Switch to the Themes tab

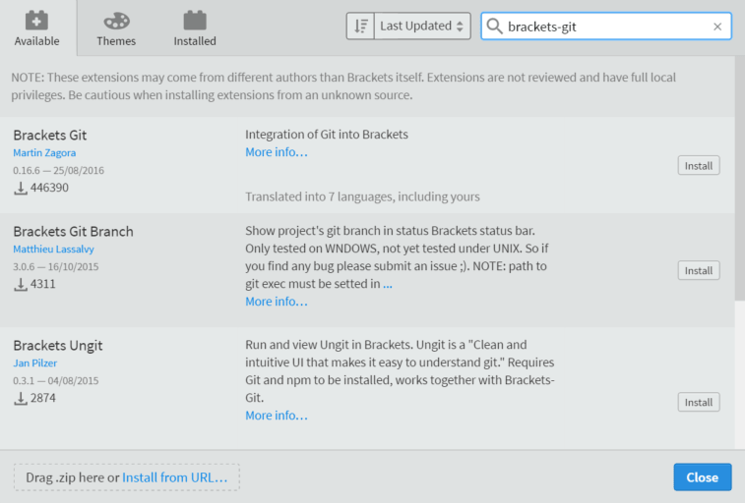click(x=116, y=28)
